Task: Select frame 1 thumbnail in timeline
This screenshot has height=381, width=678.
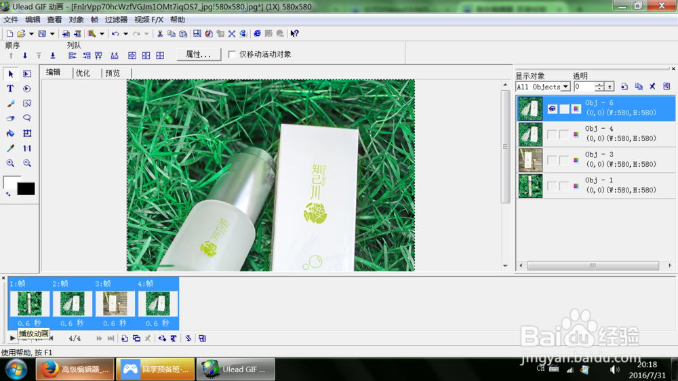Action: (29, 303)
